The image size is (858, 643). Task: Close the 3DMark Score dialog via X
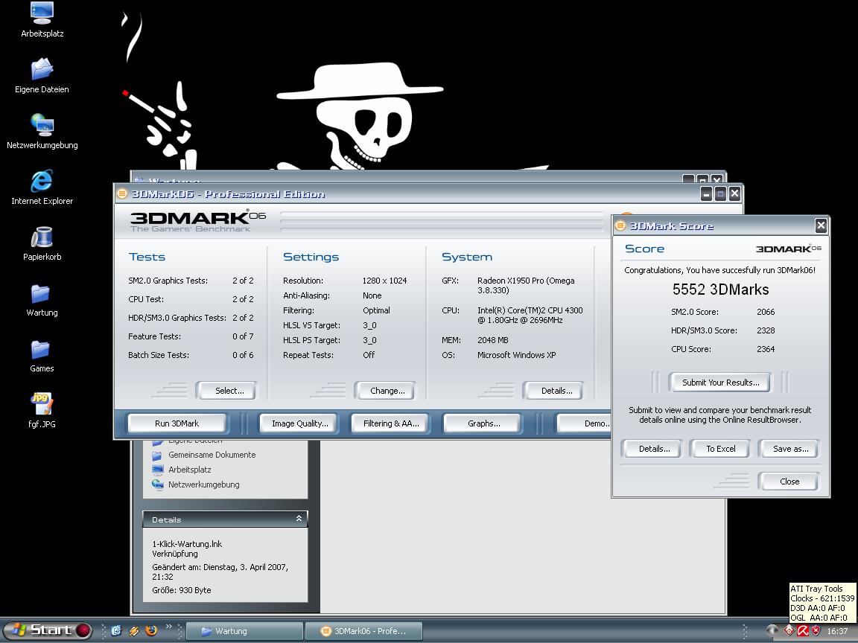tap(820, 225)
